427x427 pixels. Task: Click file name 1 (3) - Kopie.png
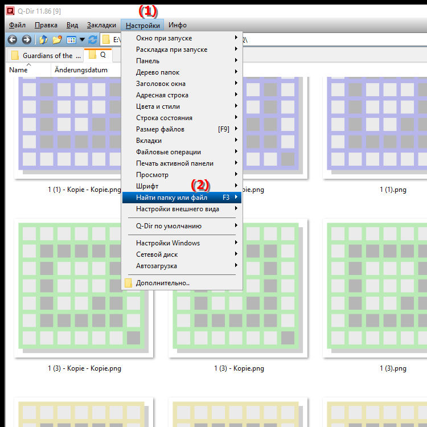[x=239, y=368]
